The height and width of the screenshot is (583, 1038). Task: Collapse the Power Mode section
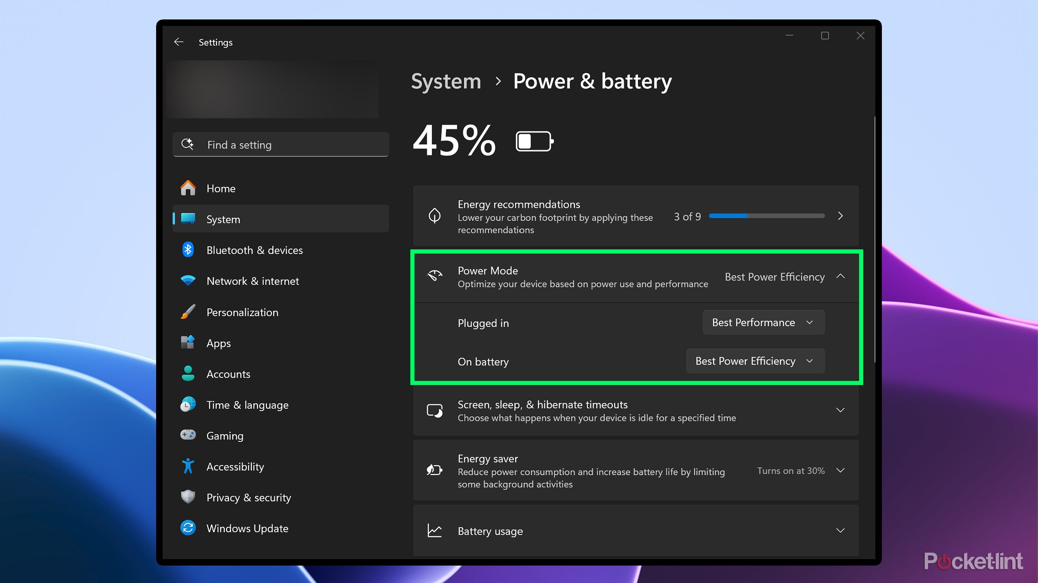pyautogui.click(x=841, y=277)
